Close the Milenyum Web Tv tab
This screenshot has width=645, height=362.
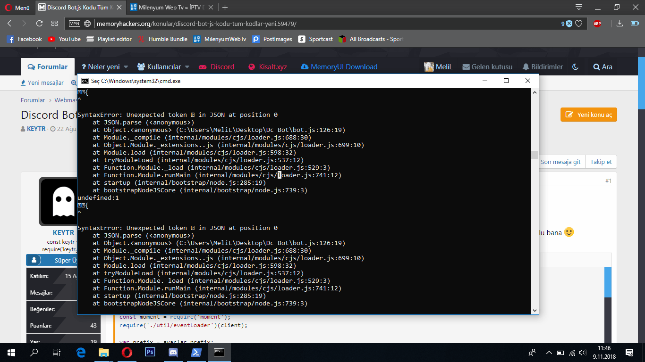point(212,8)
